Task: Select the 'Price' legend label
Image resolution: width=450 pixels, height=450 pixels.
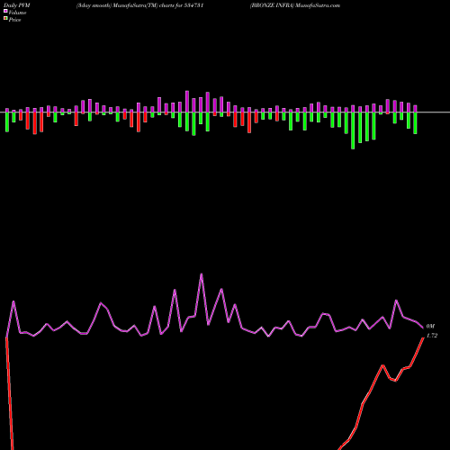Action: [x=14, y=20]
